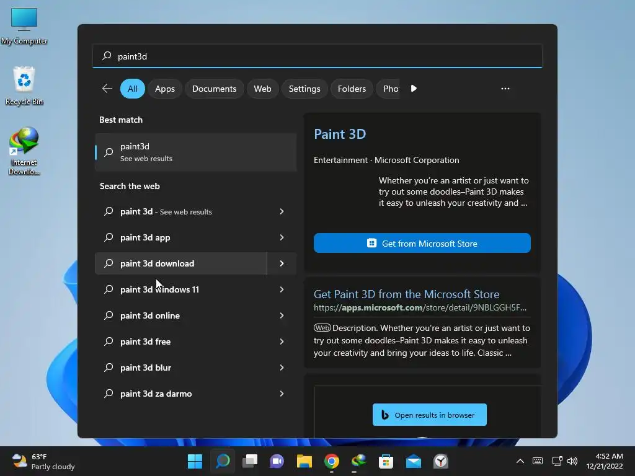The image size is (635, 476).
Task: Open the Mail app from the taskbar
Action: click(x=414, y=461)
